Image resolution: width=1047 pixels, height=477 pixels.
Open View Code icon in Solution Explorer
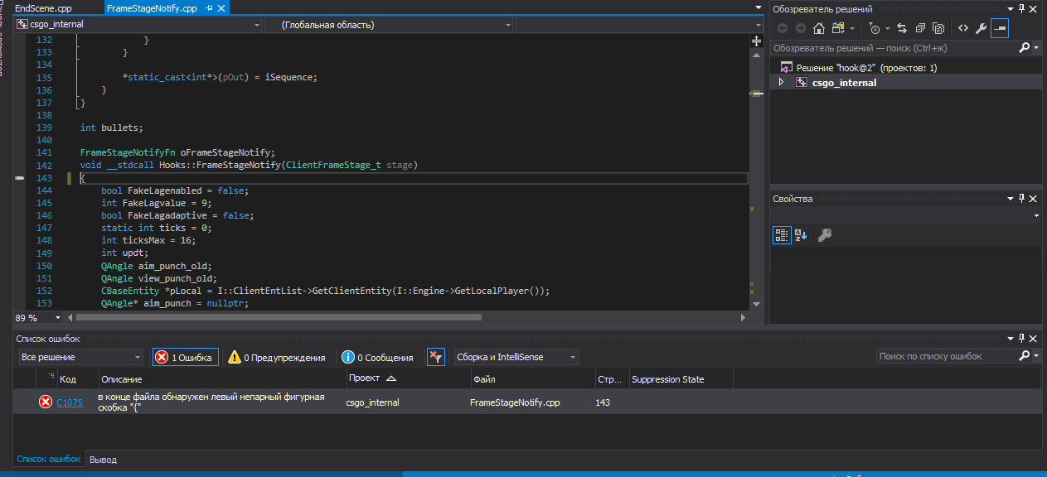point(962,28)
